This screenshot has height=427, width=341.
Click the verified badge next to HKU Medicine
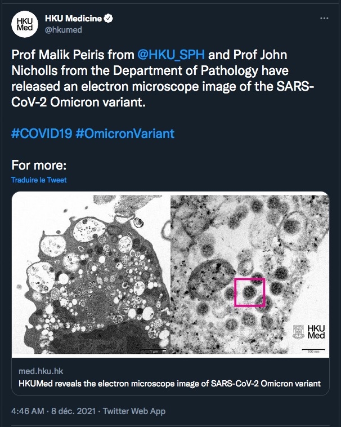[109, 19]
